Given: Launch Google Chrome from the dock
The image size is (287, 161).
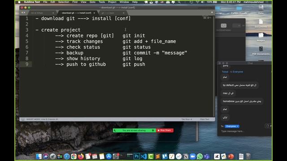Looking at the screenshot, I should tap(74, 157).
